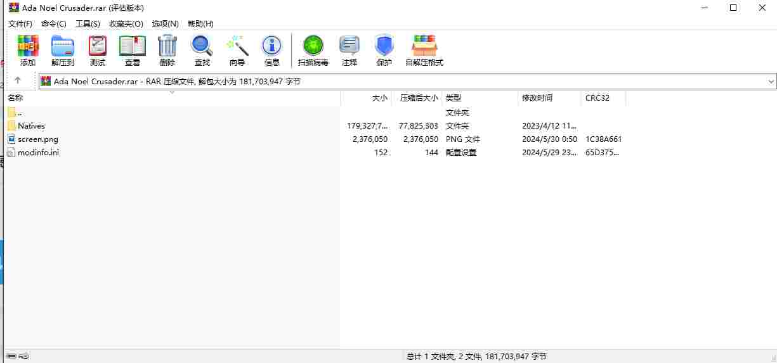Open the 命令(C) menu
This screenshot has width=777, height=363.
click(x=54, y=23)
